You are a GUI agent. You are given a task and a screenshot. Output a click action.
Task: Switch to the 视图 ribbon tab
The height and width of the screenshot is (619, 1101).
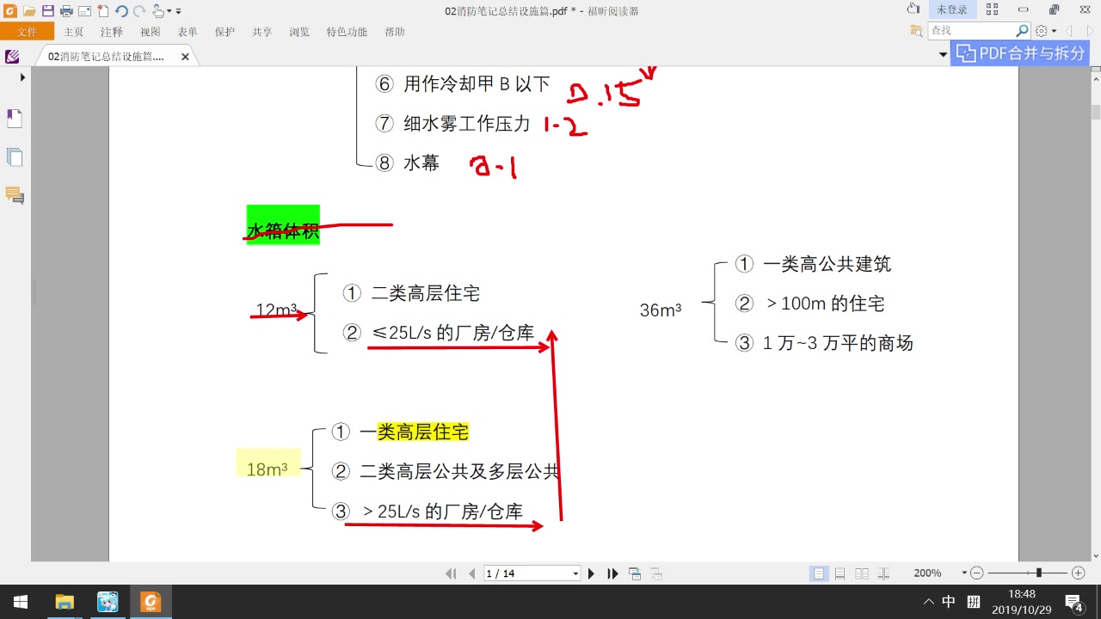click(x=151, y=32)
